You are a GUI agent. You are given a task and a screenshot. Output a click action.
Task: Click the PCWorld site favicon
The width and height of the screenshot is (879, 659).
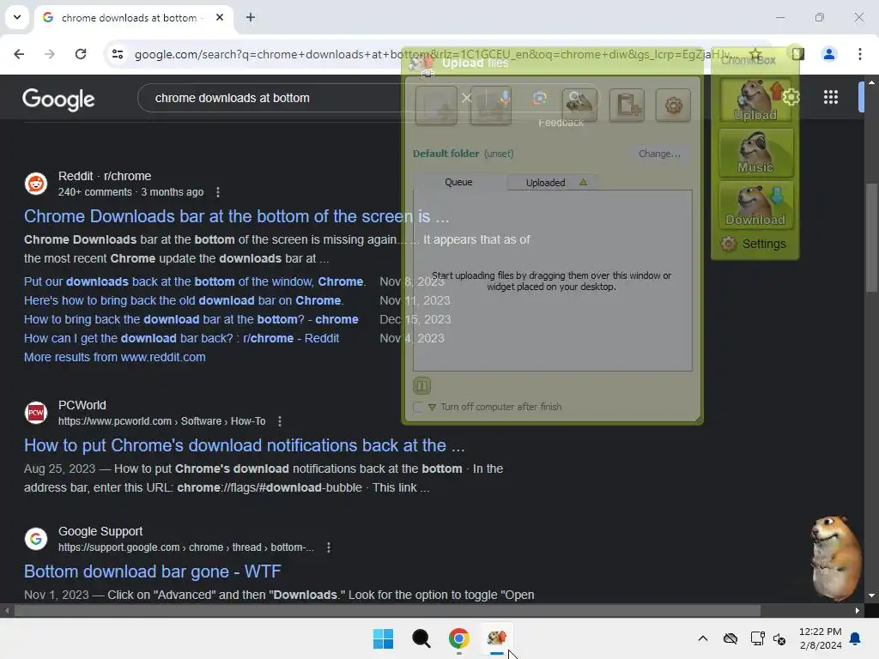click(36, 413)
